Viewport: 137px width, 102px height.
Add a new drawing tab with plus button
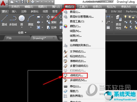[61, 38]
